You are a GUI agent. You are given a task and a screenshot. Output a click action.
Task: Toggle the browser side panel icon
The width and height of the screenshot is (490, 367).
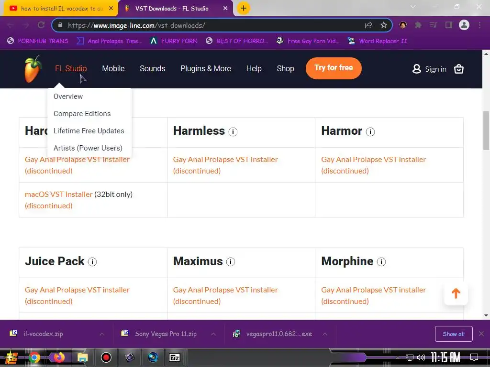[x=449, y=25]
